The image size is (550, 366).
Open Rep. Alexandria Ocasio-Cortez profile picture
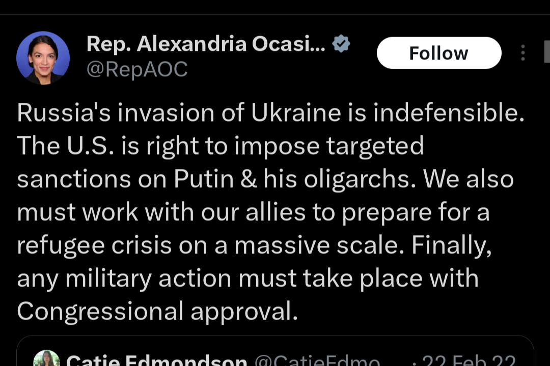(x=43, y=58)
